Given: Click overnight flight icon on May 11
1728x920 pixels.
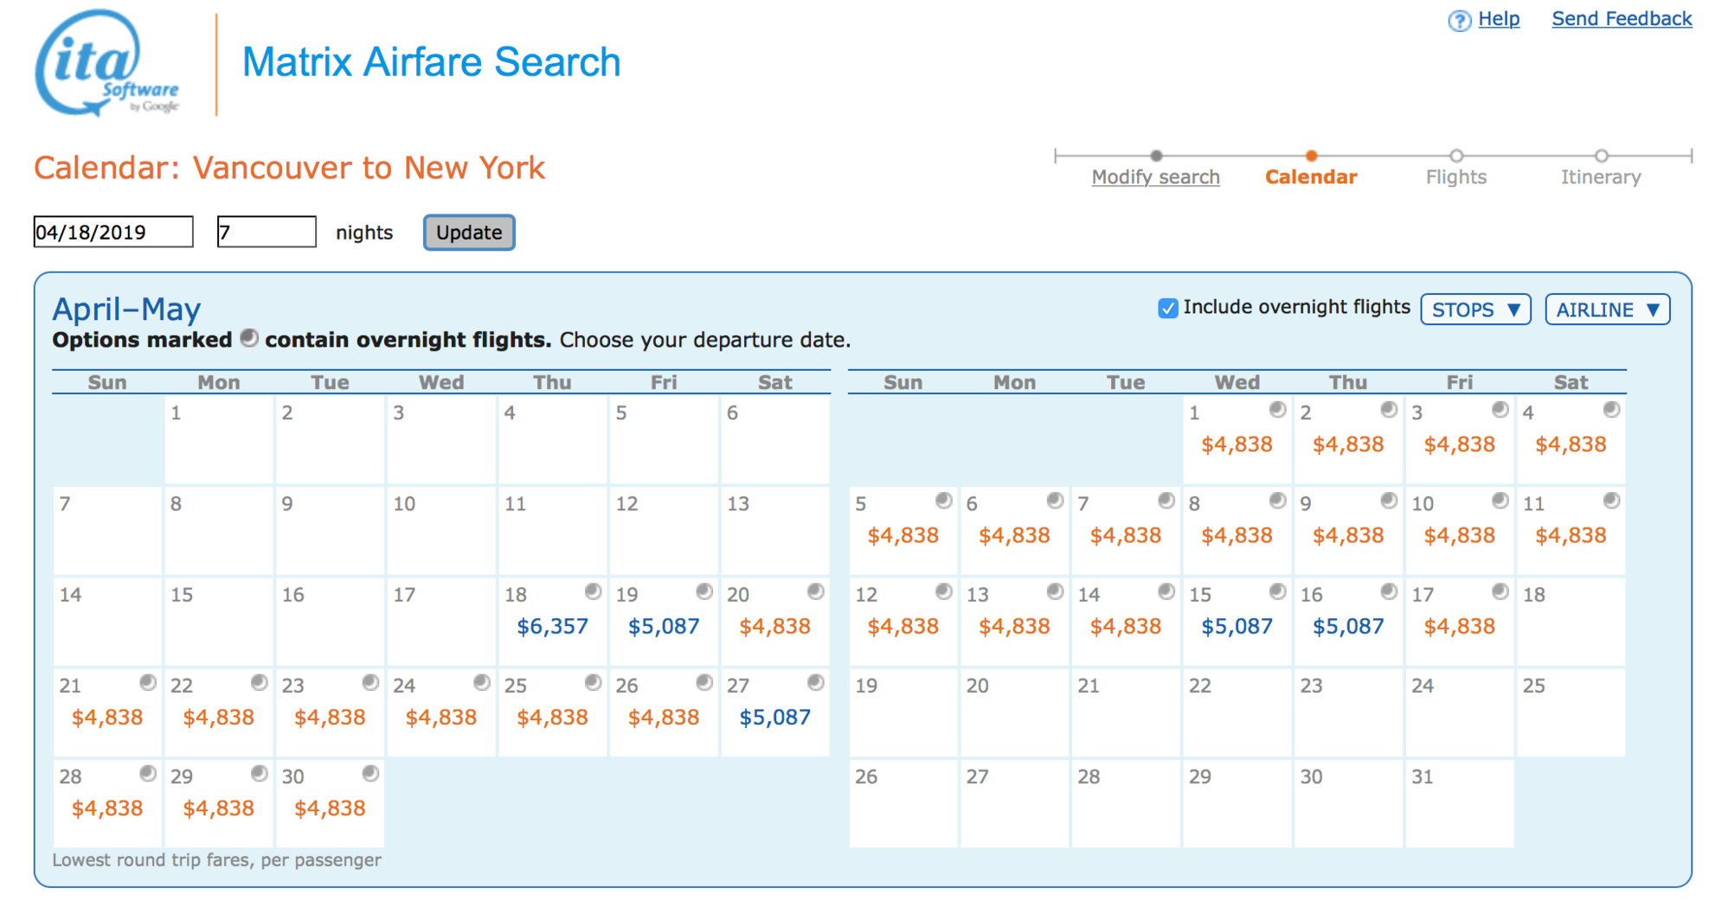Looking at the screenshot, I should click(1611, 501).
